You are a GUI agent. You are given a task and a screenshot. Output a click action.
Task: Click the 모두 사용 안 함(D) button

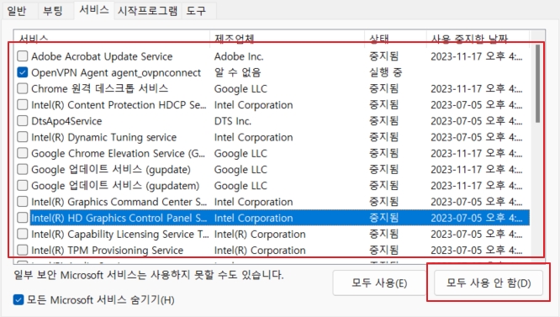[489, 283]
